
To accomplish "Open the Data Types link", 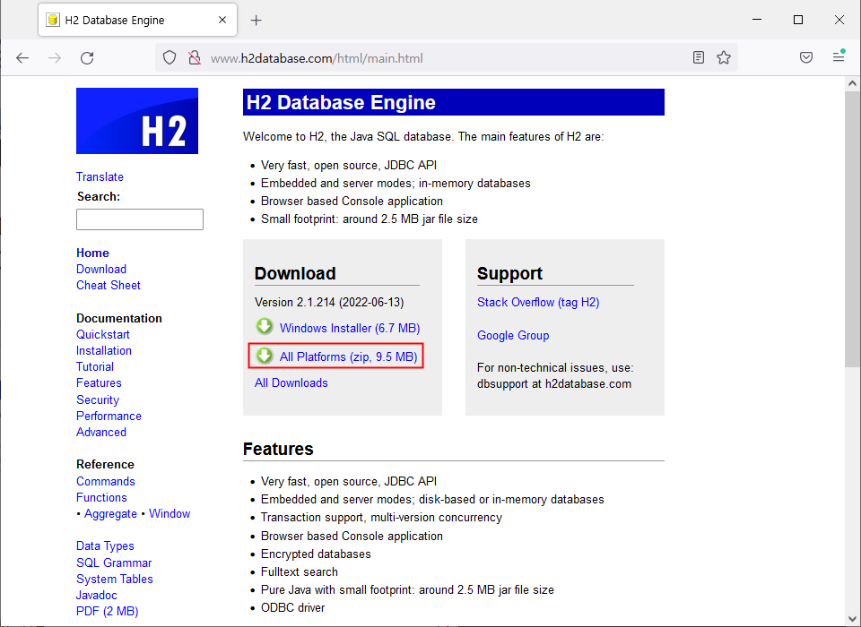I will (x=106, y=545).
